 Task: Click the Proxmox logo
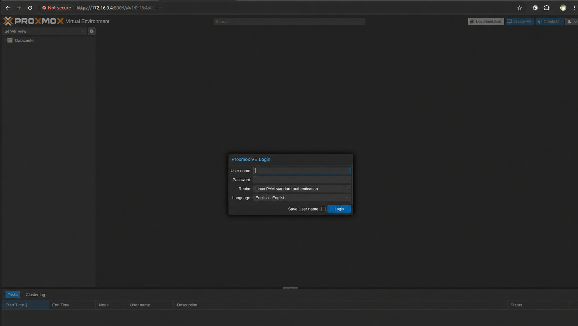click(x=33, y=21)
